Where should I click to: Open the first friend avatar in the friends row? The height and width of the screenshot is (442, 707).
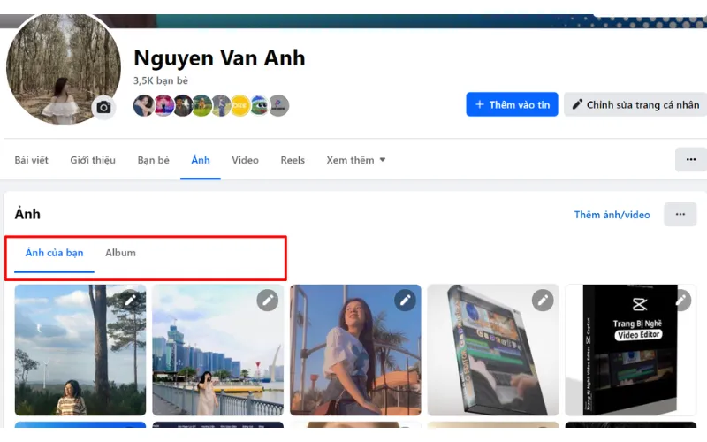tap(144, 105)
